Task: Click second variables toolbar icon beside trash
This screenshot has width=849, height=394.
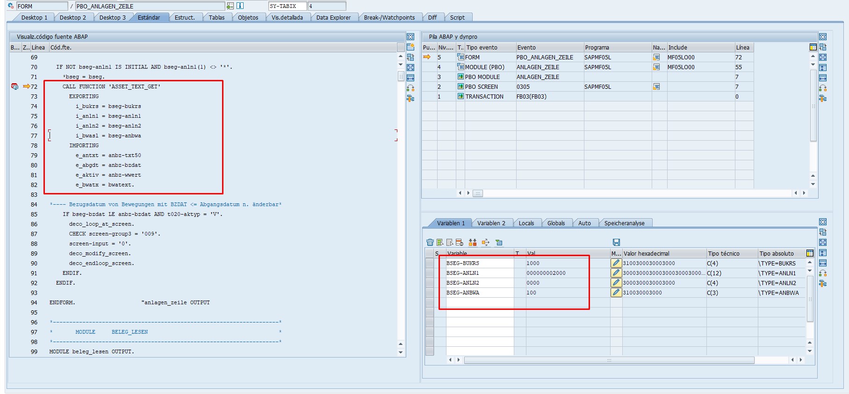Action: point(439,242)
